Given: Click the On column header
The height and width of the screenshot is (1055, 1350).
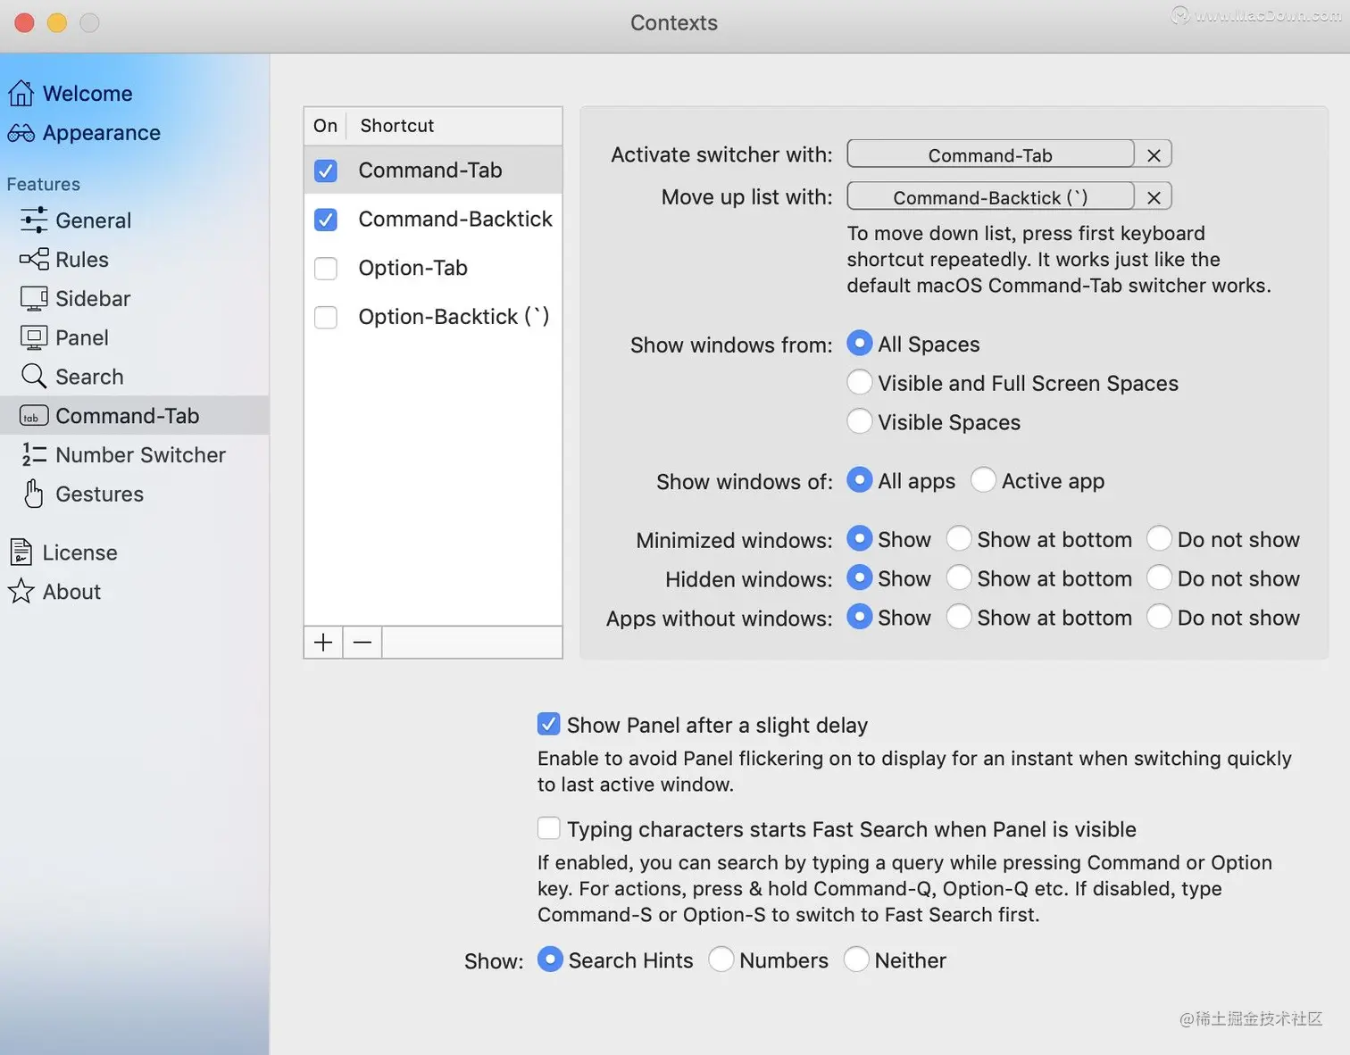Looking at the screenshot, I should click(326, 126).
